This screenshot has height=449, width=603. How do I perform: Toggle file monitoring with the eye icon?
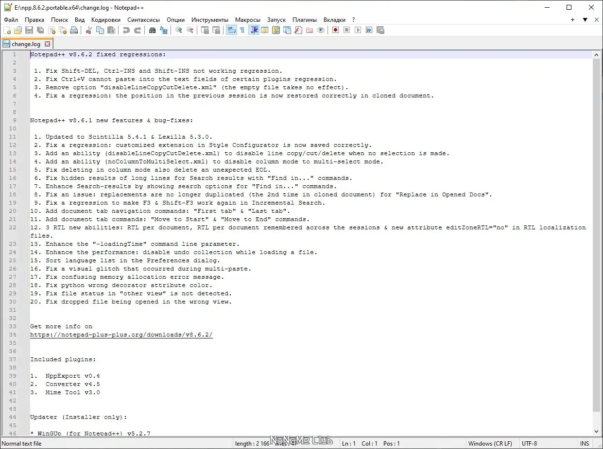click(x=321, y=30)
